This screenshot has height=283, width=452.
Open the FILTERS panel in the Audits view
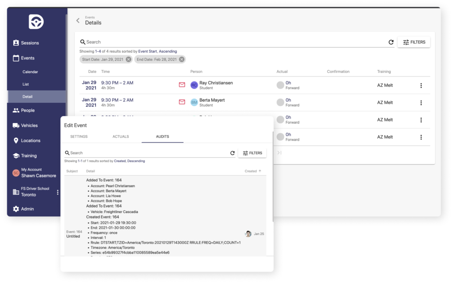coord(252,153)
